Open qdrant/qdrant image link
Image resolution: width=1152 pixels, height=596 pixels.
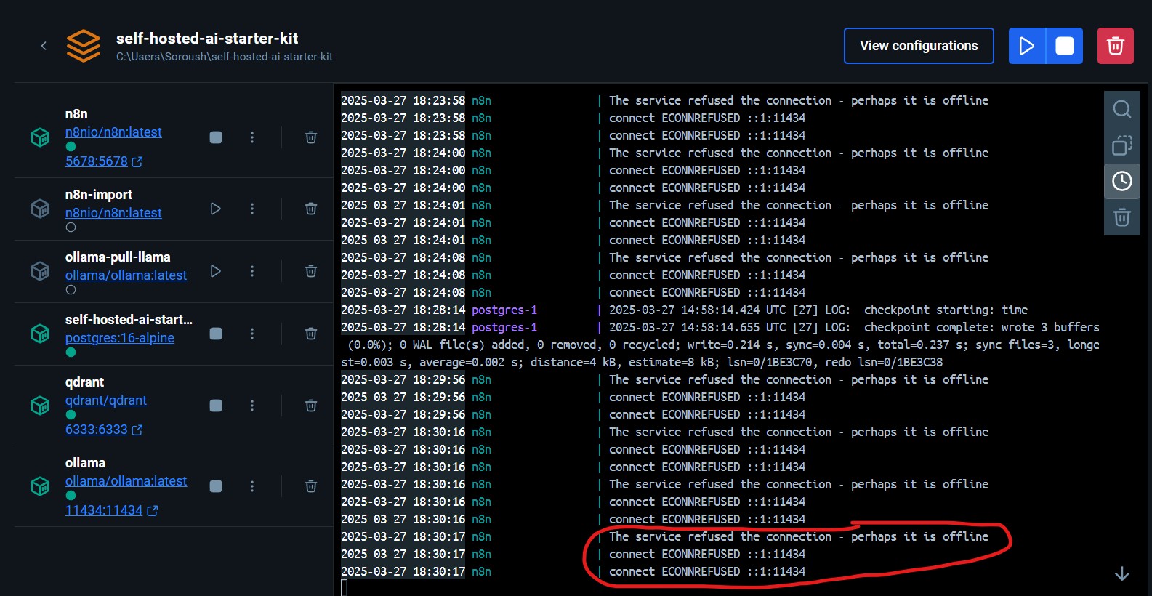coord(106,400)
